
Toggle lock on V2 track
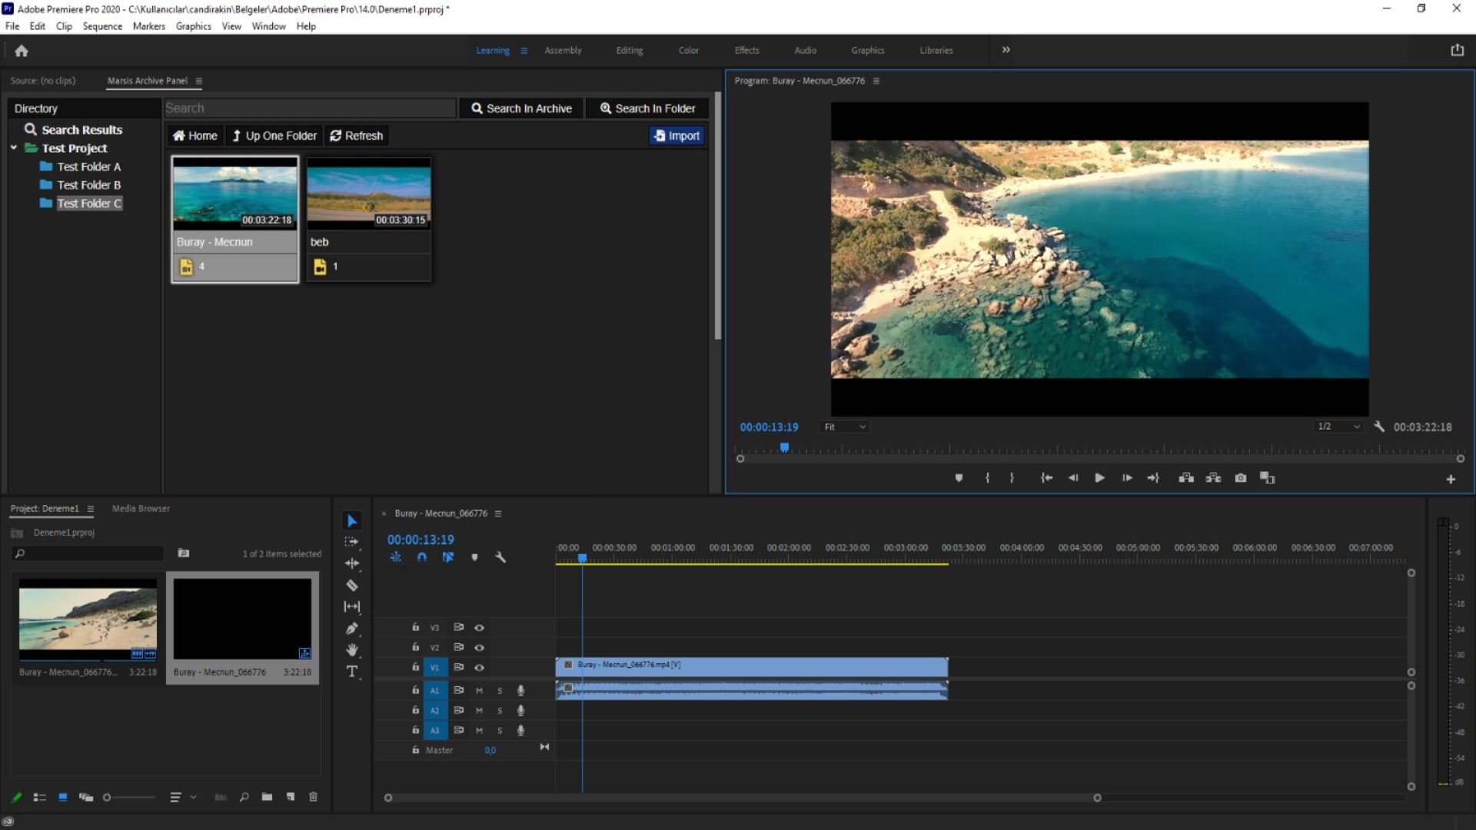point(415,647)
